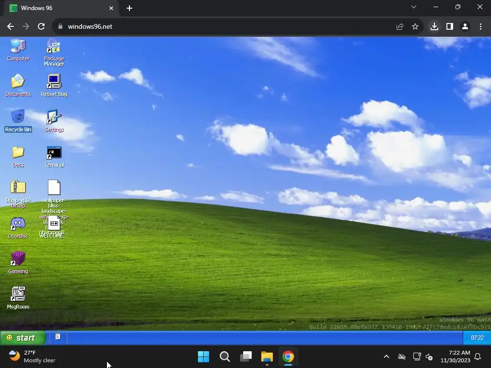This screenshot has width=491, height=368.
Task: Share this page via share icon
Action: [400, 27]
